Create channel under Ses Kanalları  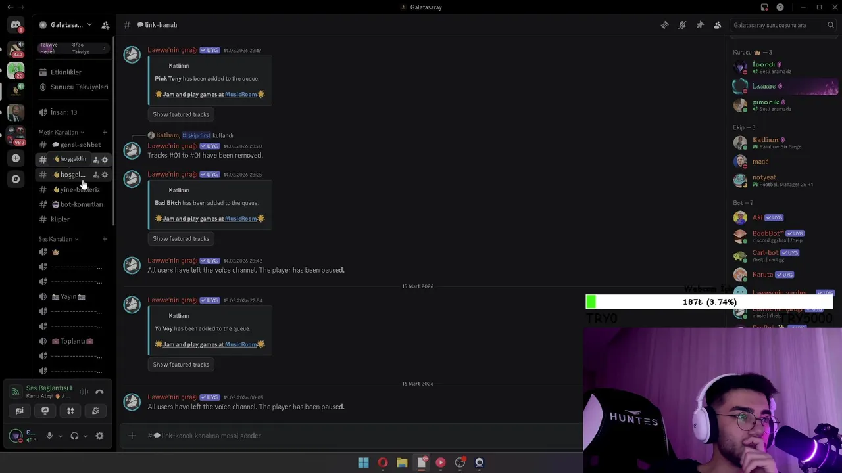pos(105,239)
